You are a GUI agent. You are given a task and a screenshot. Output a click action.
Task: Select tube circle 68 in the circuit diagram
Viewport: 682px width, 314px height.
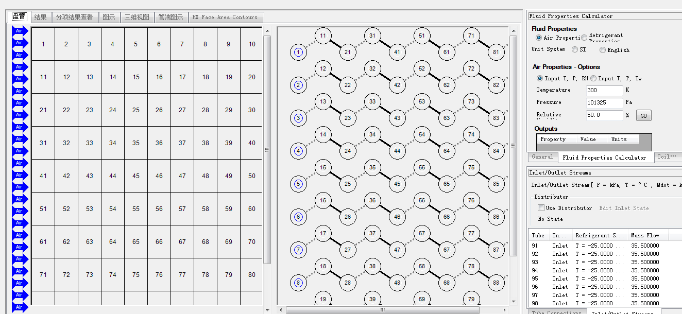447,283
